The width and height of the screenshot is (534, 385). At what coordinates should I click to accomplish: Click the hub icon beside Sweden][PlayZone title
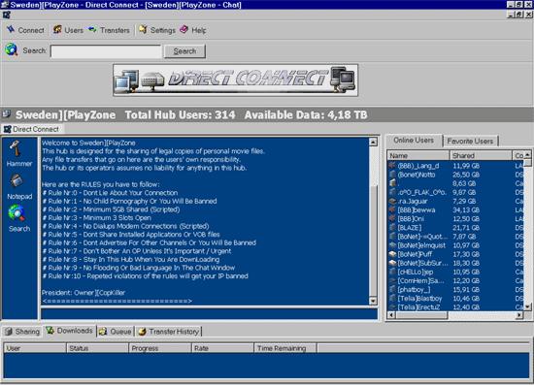(x=7, y=114)
